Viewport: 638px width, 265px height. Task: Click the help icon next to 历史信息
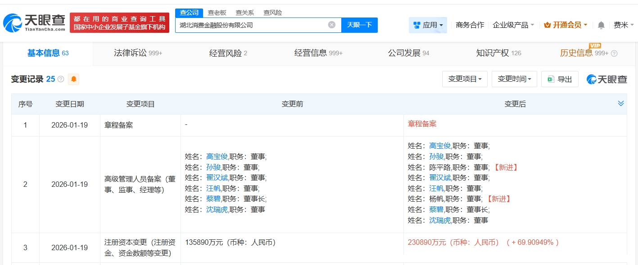click(614, 53)
